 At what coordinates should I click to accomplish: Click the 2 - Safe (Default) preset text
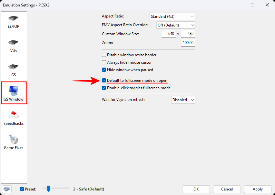(89, 189)
